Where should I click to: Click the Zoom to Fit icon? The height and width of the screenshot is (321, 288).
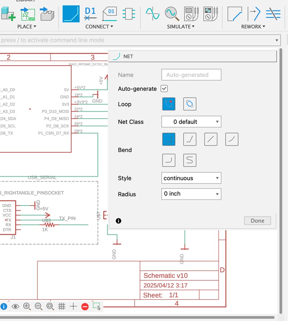50,306
